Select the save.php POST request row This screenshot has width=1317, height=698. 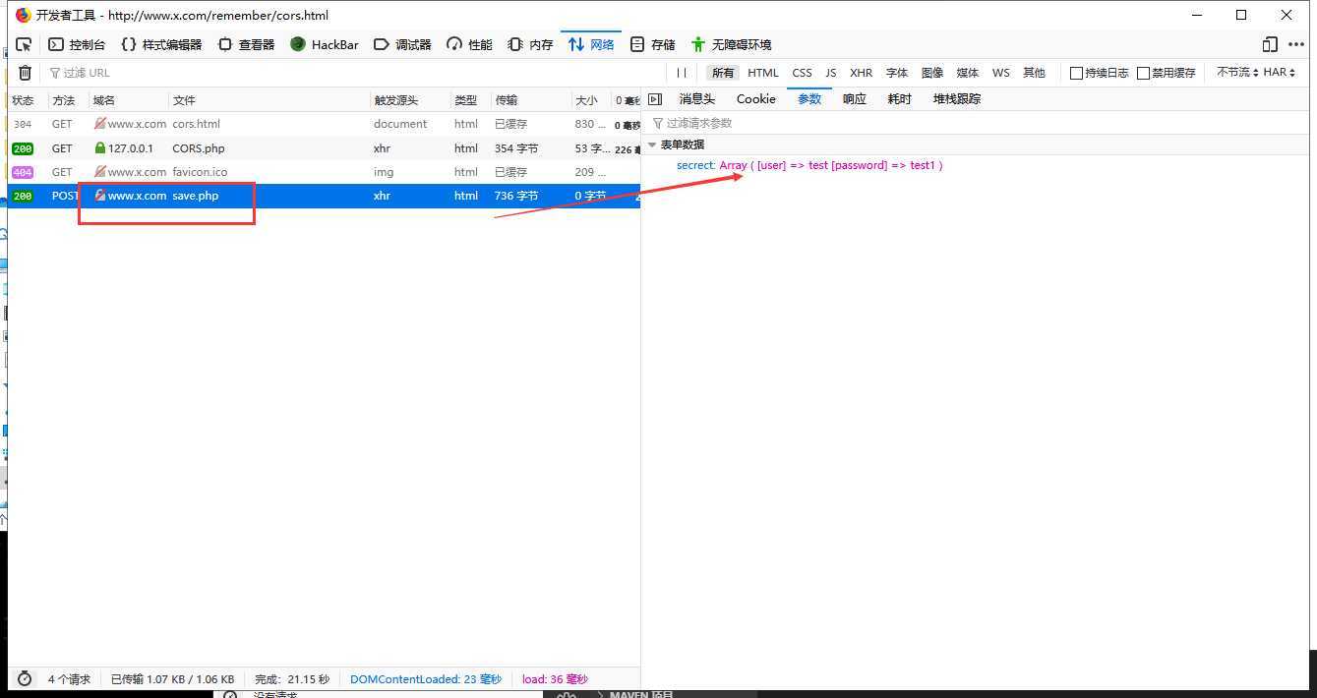click(x=325, y=196)
